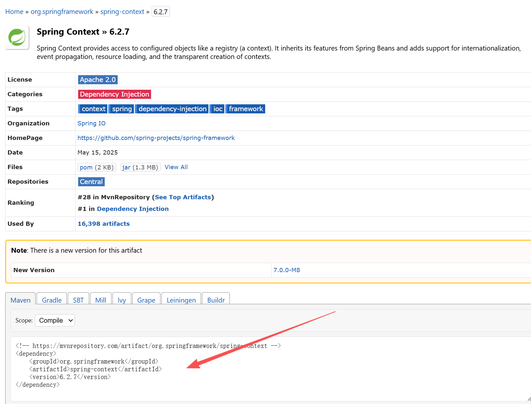
Task: Go to org.springframework breadcrumb link
Action: 62,12
